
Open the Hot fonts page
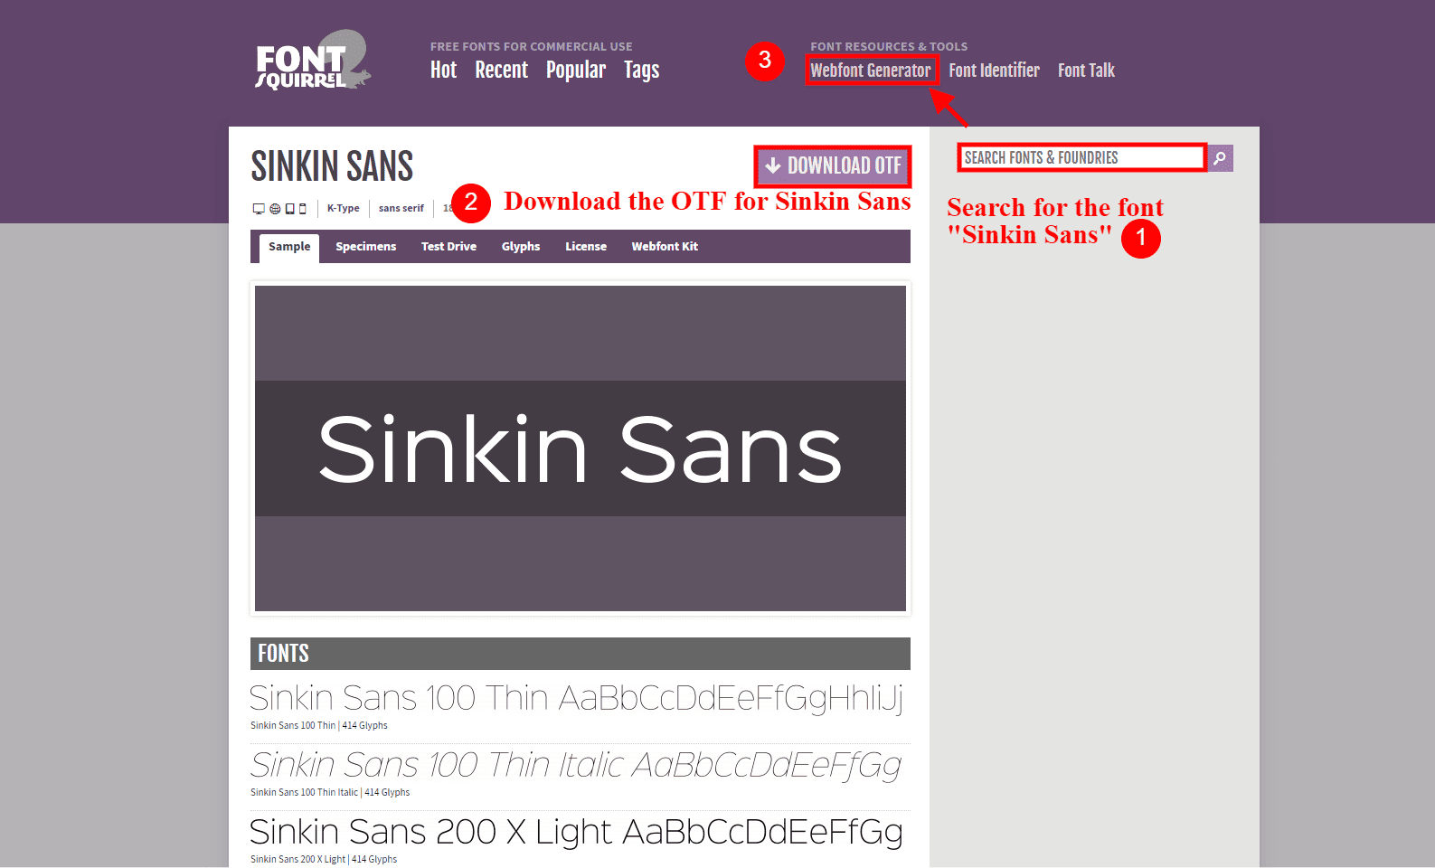coord(443,70)
